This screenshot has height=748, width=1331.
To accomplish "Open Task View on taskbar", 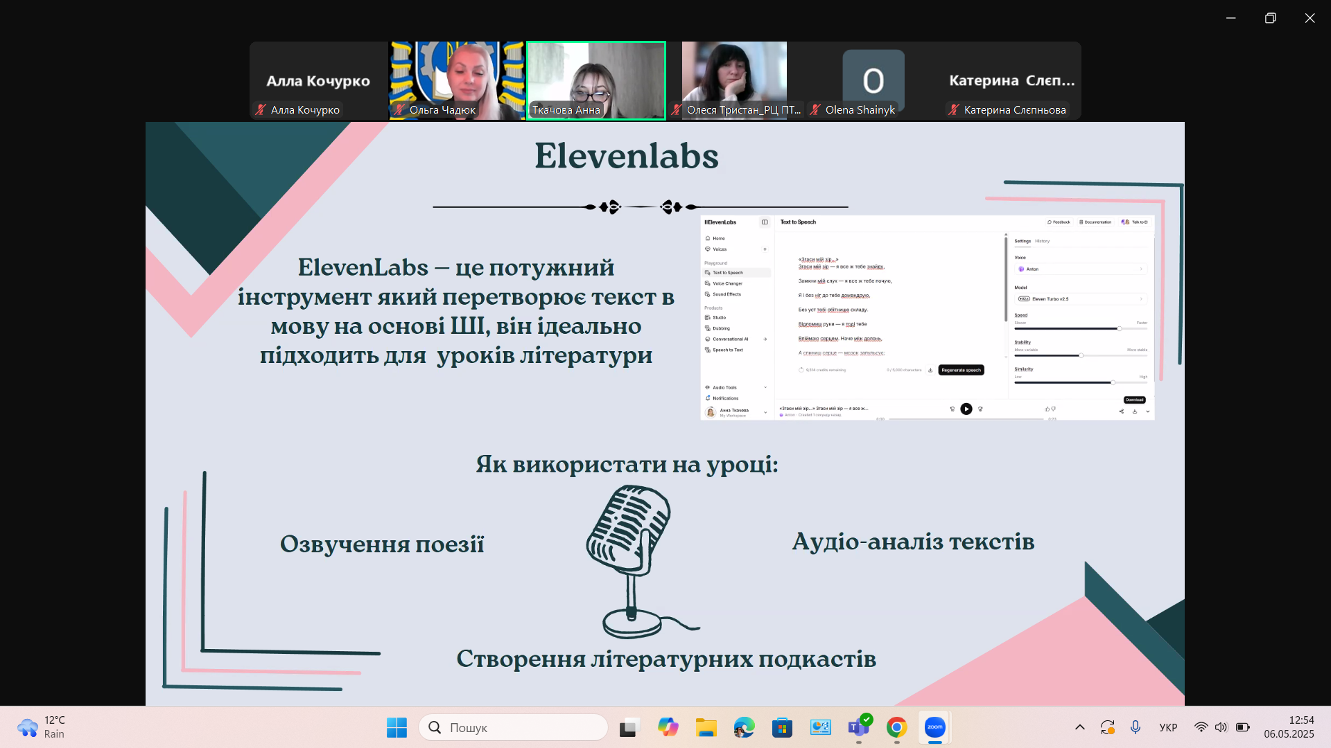I will [628, 727].
